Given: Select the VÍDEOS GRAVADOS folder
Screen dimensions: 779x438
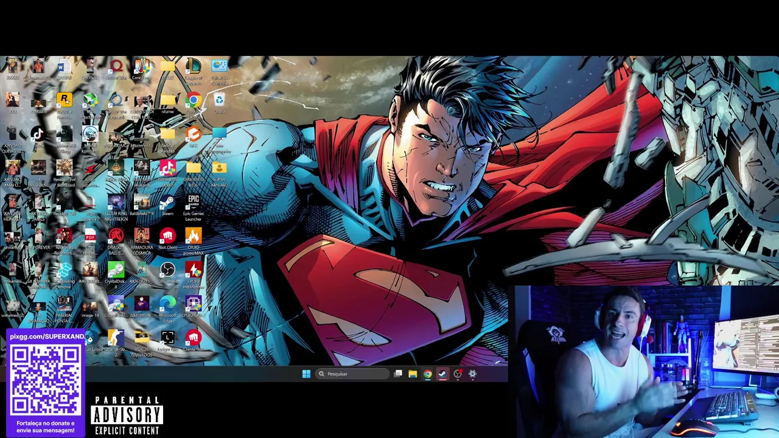Looking at the screenshot, I should [142, 344].
